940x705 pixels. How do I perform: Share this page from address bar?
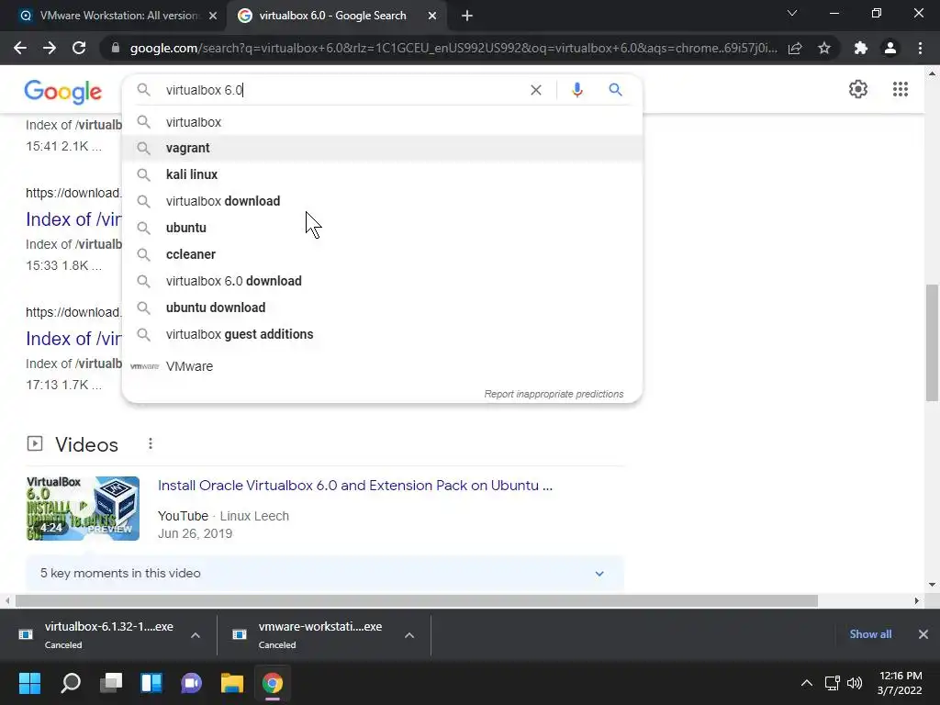click(795, 48)
